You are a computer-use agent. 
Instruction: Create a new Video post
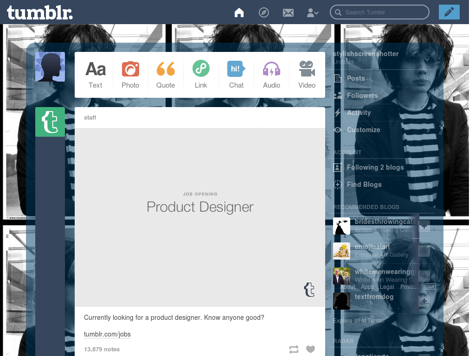307,75
